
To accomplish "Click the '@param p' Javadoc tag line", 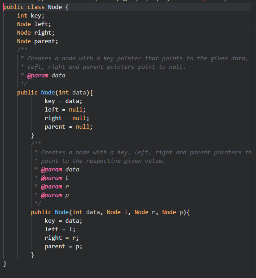I will 55,195.
